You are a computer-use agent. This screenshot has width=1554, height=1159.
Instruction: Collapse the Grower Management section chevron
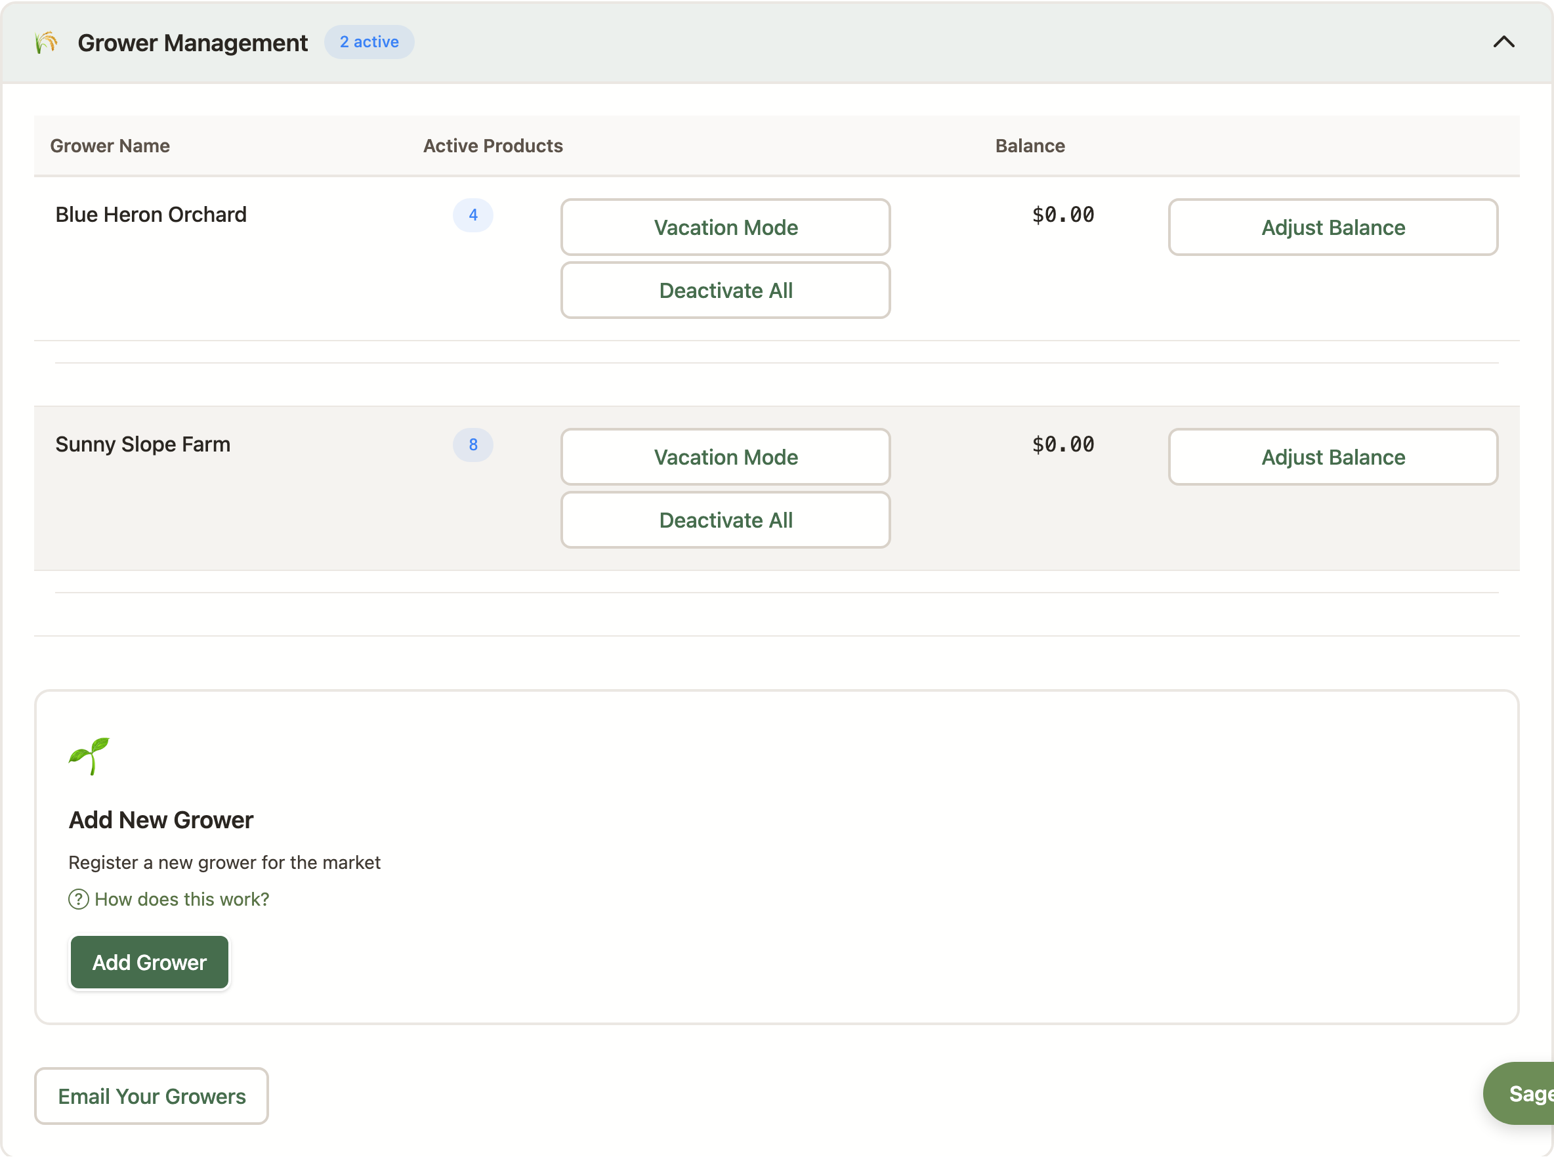pos(1503,42)
